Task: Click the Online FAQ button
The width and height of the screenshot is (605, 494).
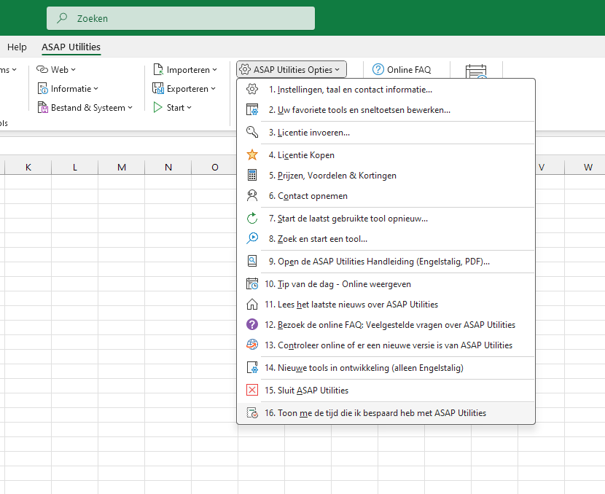Action: pyautogui.click(x=402, y=69)
